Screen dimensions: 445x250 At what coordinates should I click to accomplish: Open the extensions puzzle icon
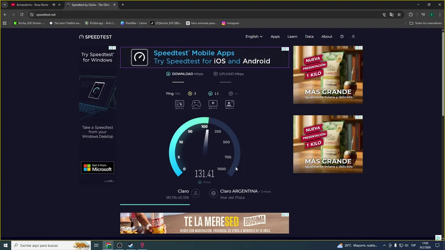(x=411, y=15)
